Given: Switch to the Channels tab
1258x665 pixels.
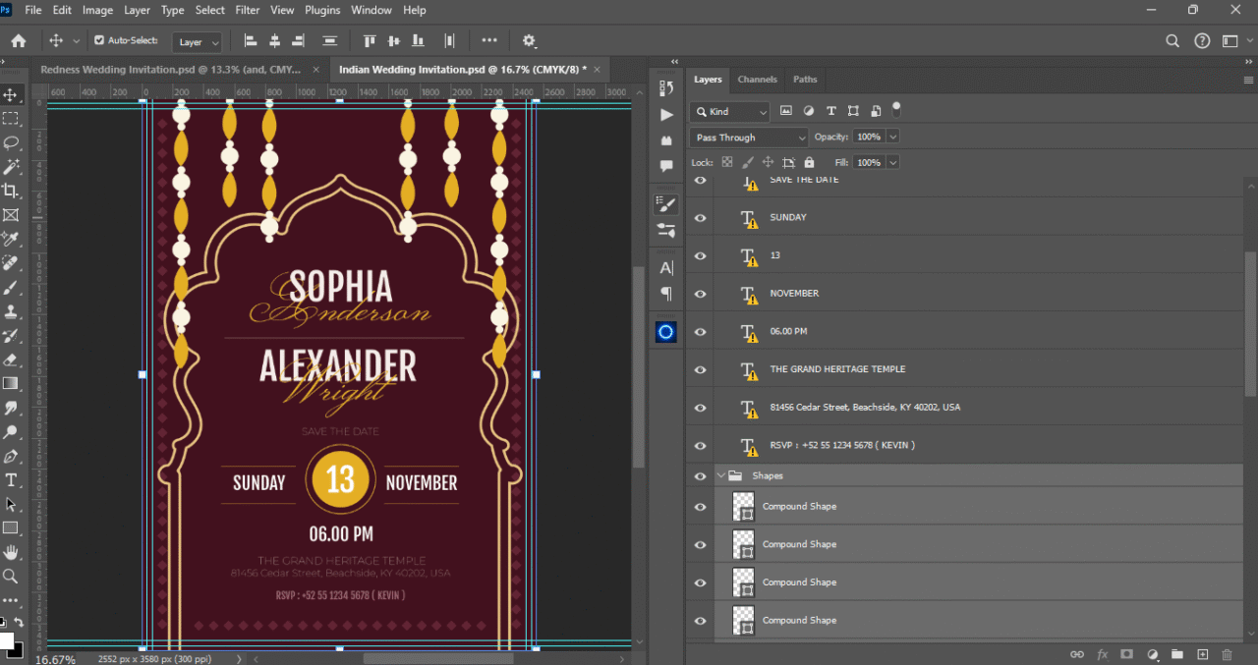Looking at the screenshot, I should (757, 80).
